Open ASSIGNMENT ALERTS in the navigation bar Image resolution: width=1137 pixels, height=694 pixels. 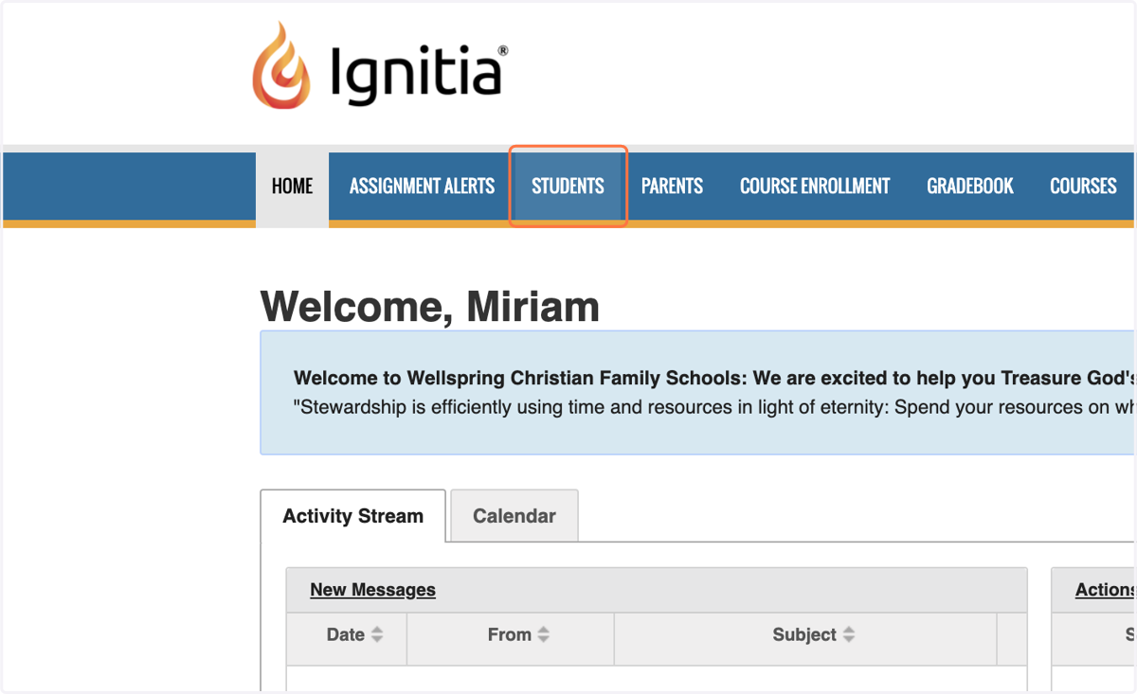coord(422,187)
